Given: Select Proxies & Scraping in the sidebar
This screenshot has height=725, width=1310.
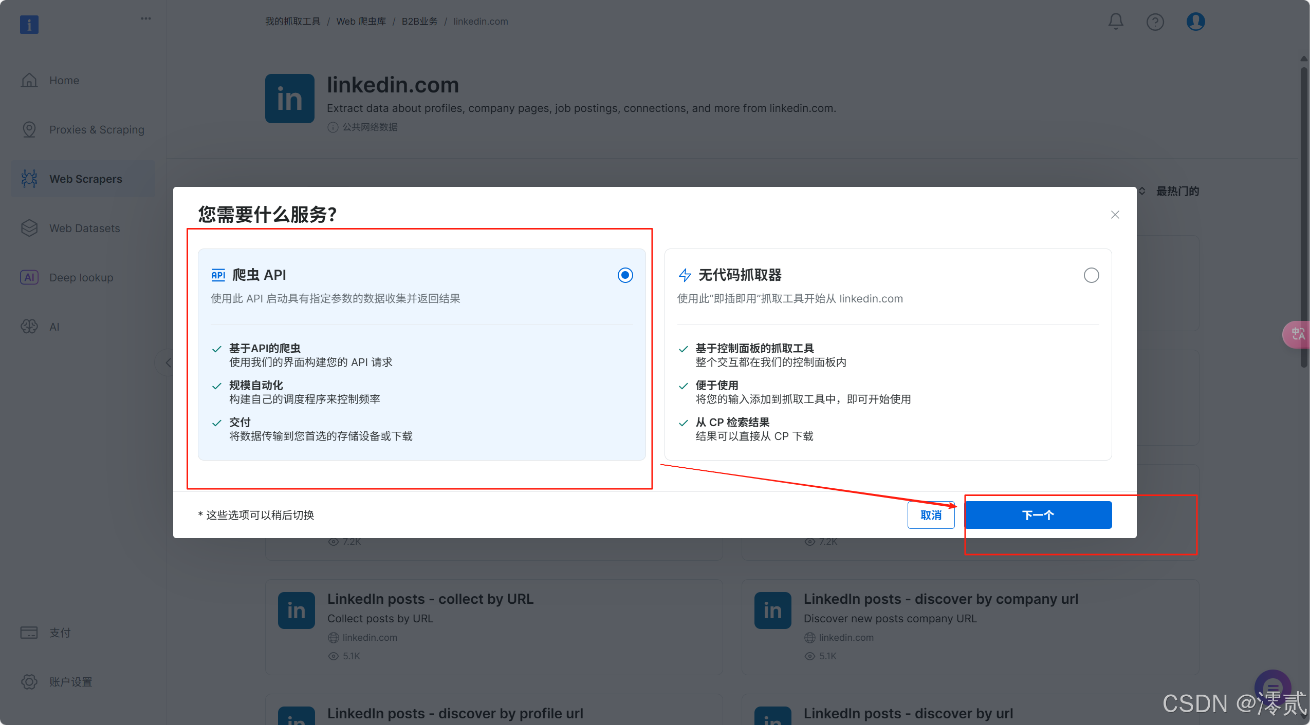Looking at the screenshot, I should 97,129.
